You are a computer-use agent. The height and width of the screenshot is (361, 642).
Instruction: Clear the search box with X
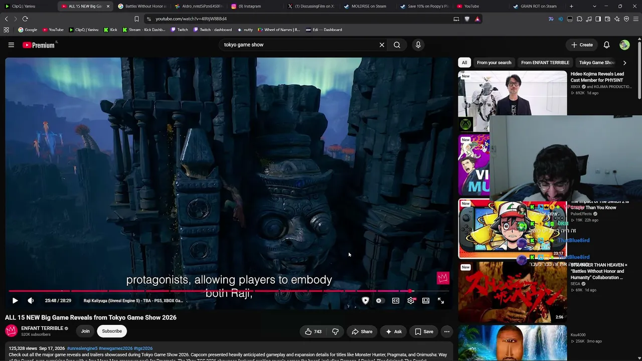[x=382, y=45]
